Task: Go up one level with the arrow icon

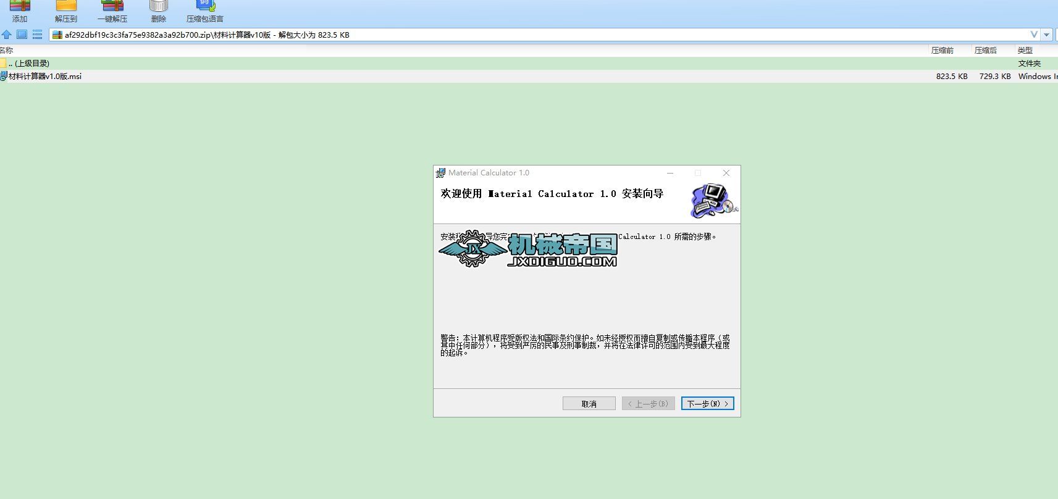Action: pos(7,35)
